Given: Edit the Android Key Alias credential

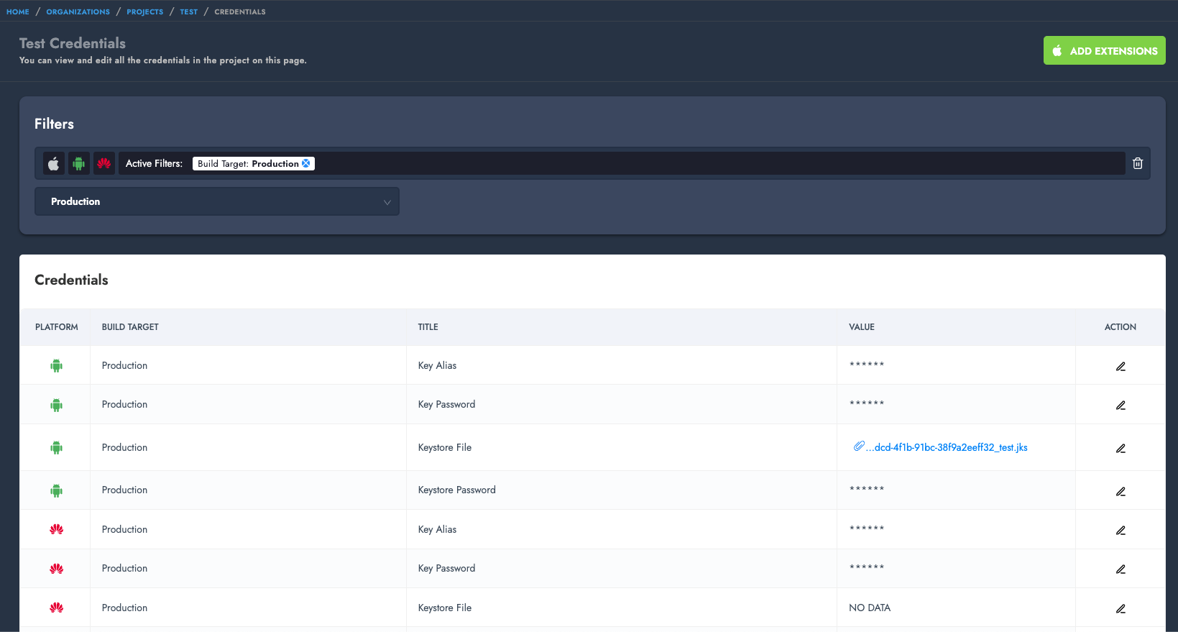Looking at the screenshot, I should coord(1120,366).
